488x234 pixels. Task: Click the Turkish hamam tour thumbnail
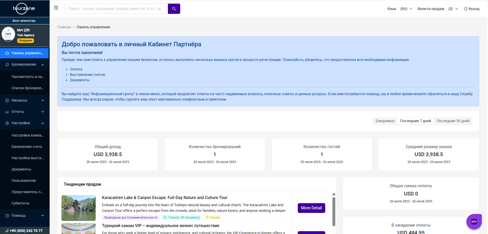pyautogui.click(x=78, y=229)
